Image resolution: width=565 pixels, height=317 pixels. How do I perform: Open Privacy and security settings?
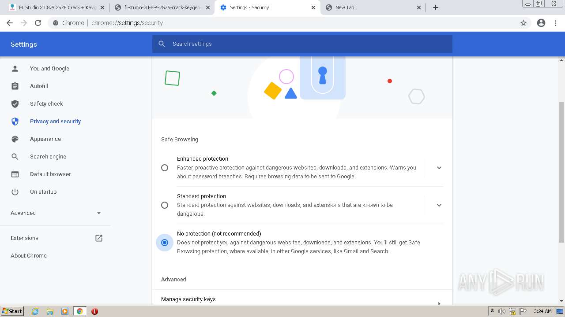pyautogui.click(x=55, y=122)
